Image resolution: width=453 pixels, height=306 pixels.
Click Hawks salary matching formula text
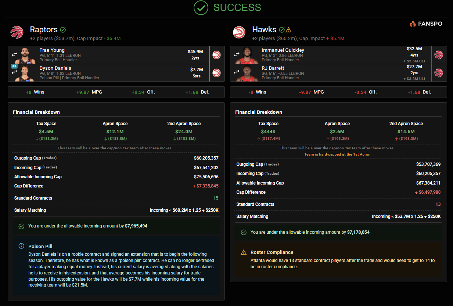(x=406, y=216)
